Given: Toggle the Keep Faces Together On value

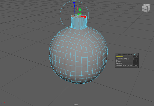Looking at the screenshot, I should click(x=136, y=65).
